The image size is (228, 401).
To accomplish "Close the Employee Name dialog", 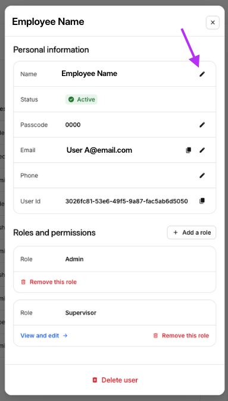I will click(x=213, y=23).
